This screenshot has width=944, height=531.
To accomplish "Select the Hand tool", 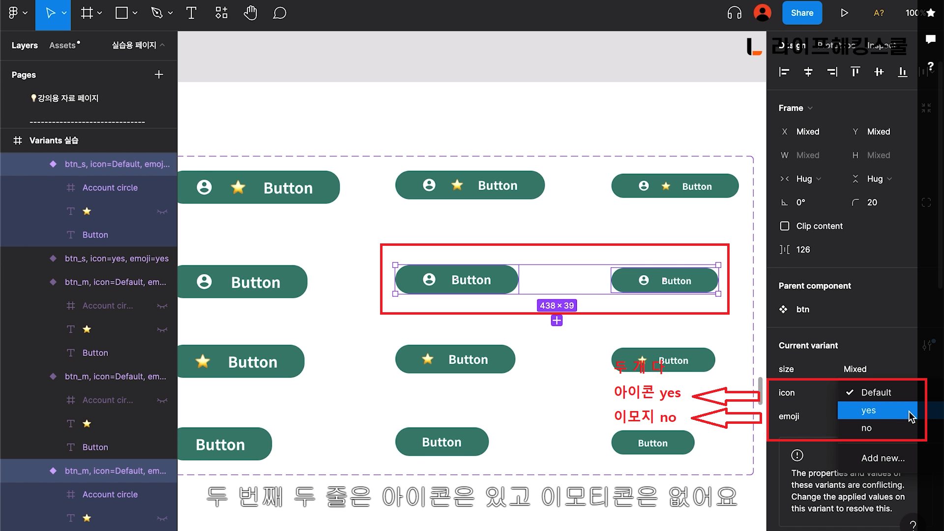I will point(250,13).
